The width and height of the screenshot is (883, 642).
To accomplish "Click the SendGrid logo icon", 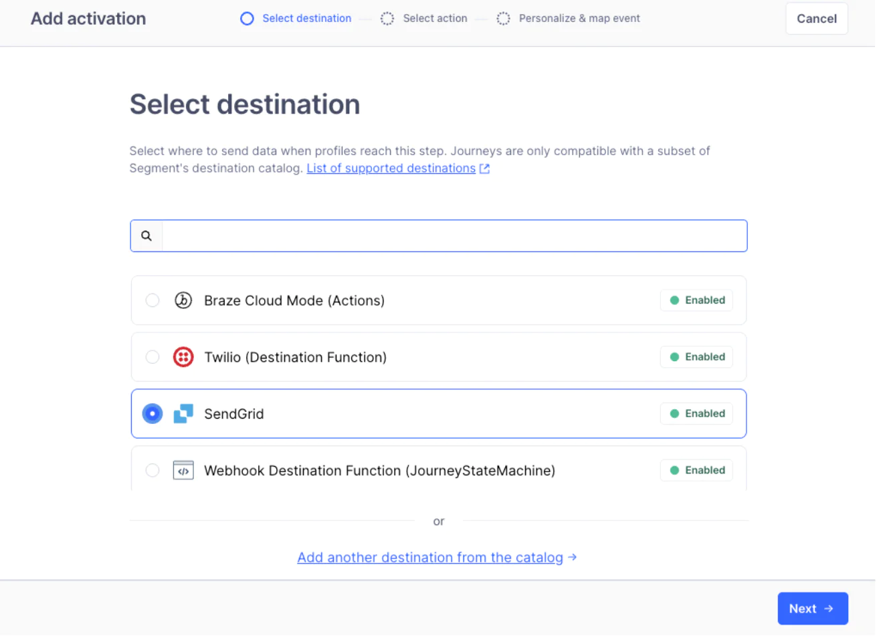I will click(183, 414).
